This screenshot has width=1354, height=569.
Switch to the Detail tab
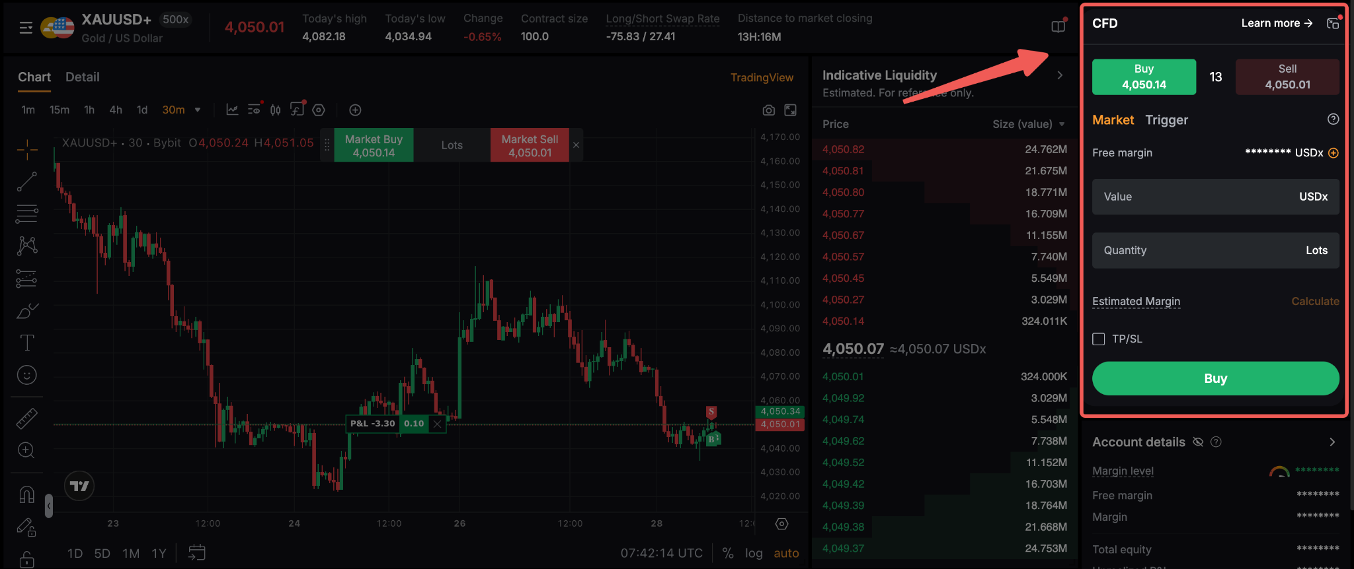pyautogui.click(x=83, y=77)
